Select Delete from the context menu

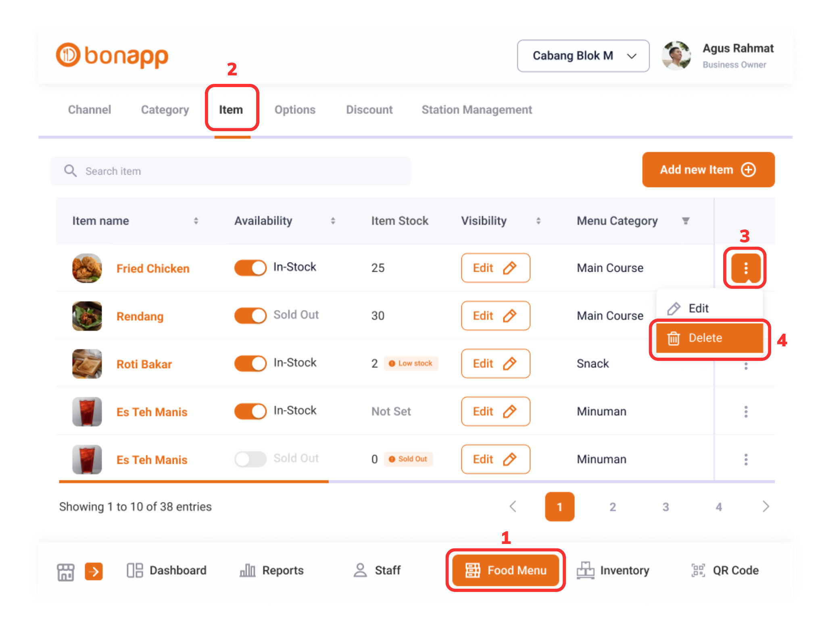point(709,338)
